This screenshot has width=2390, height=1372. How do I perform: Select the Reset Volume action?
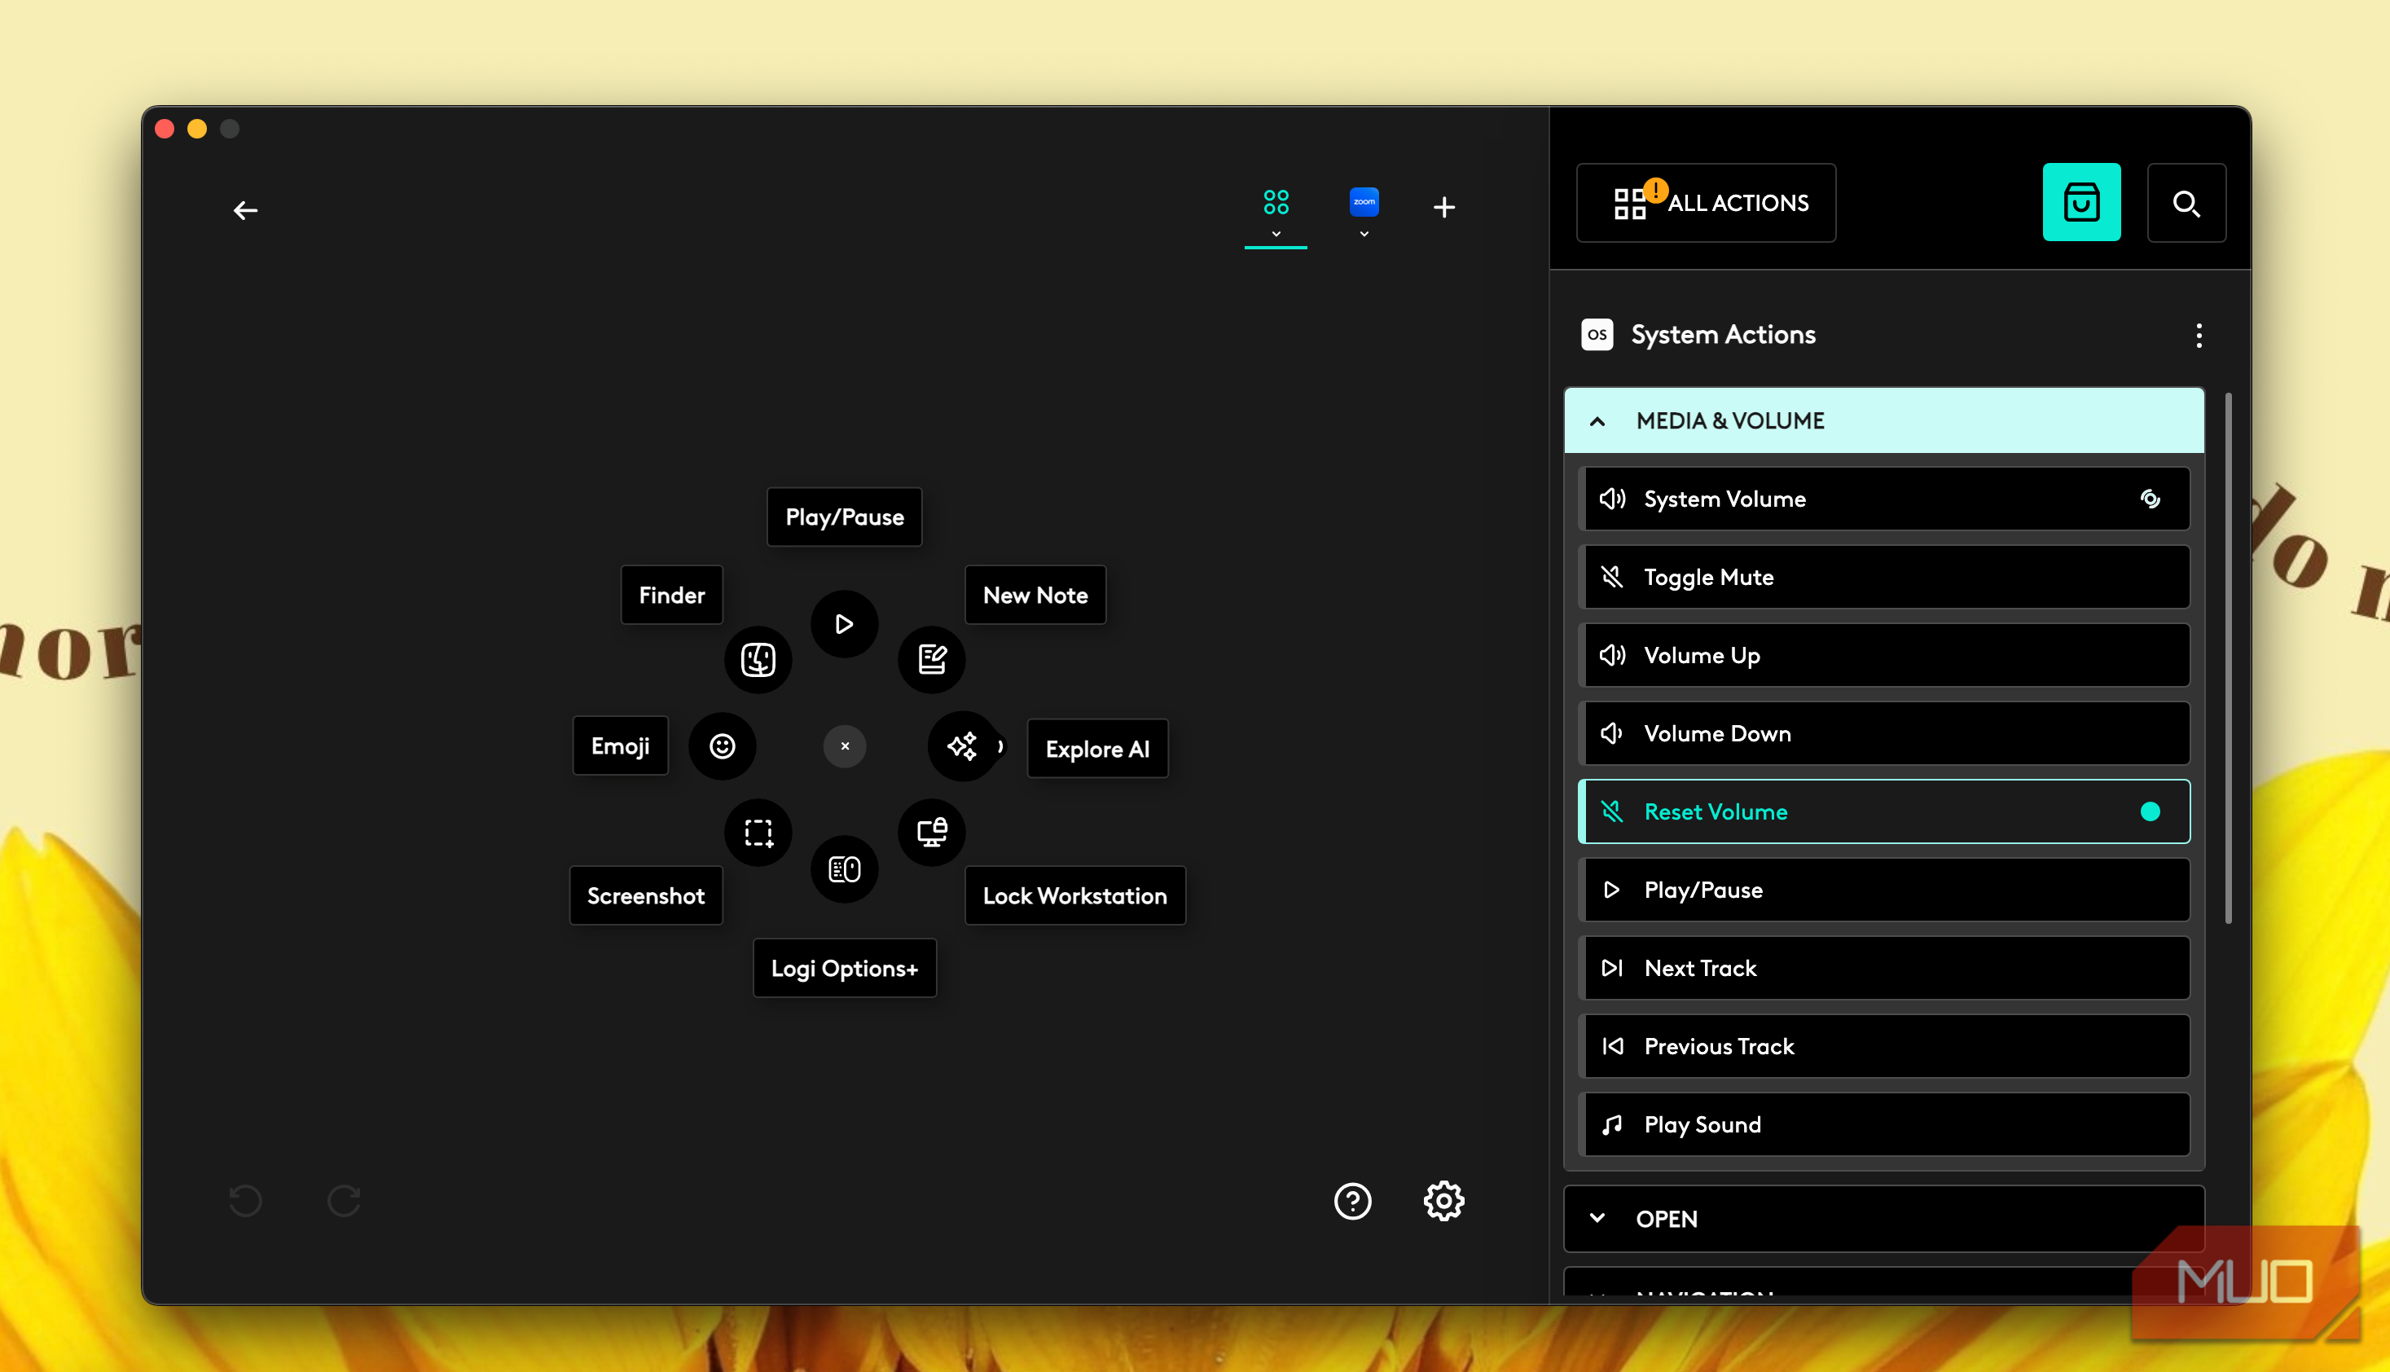click(x=1884, y=811)
